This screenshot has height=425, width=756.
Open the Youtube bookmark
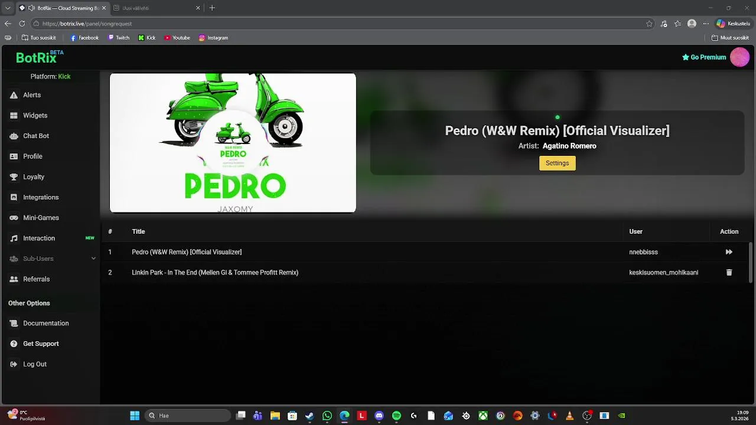[177, 38]
